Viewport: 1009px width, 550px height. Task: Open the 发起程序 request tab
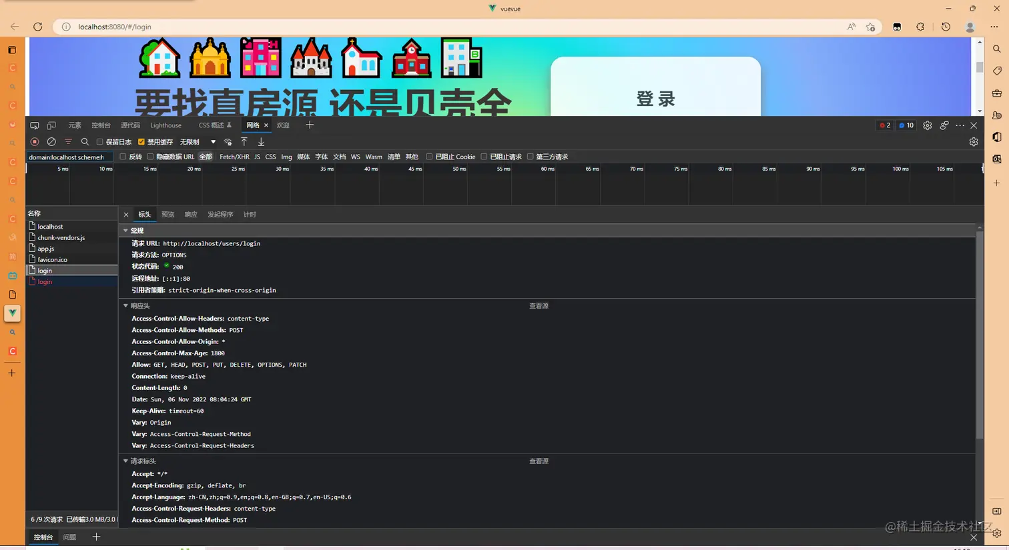(x=220, y=215)
